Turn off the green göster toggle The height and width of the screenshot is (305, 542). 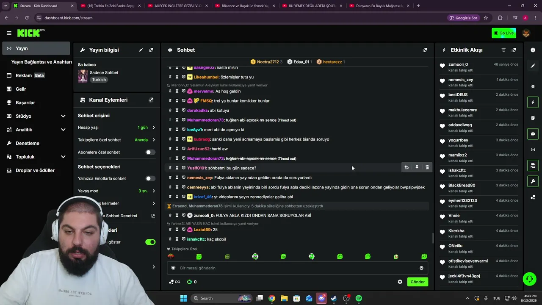150,242
